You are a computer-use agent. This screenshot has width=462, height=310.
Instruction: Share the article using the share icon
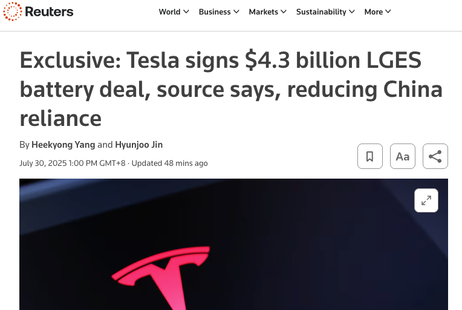[435, 156]
